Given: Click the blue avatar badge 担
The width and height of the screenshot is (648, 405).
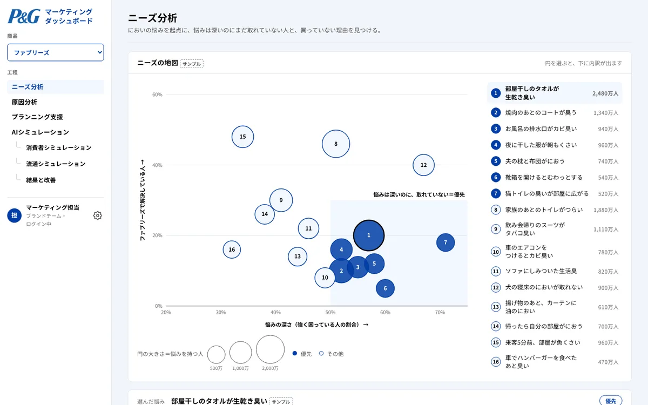Looking at the screenshot, I should (14, 215).
